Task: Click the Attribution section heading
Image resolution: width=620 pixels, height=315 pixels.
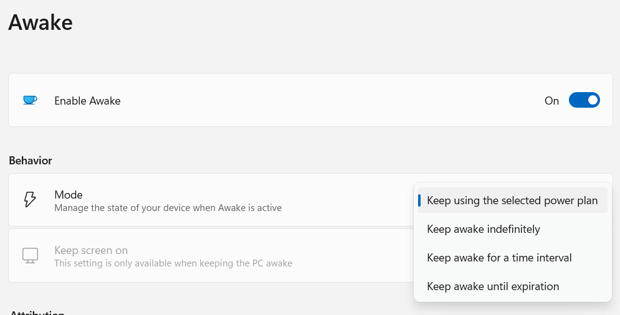Action: (37, 313)
